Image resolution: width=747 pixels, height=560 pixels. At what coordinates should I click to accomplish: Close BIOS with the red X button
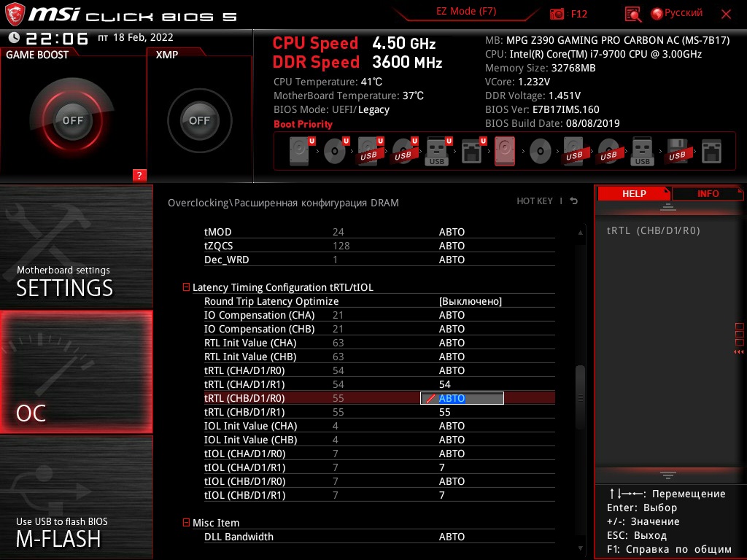point(726,15)
